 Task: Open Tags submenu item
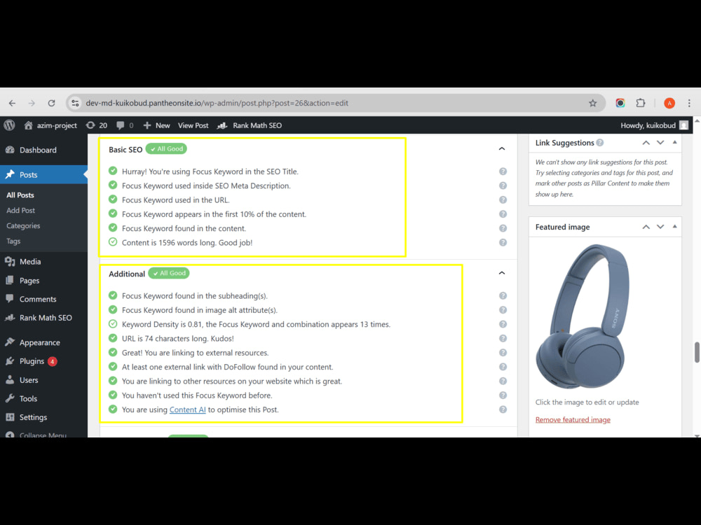13,241
